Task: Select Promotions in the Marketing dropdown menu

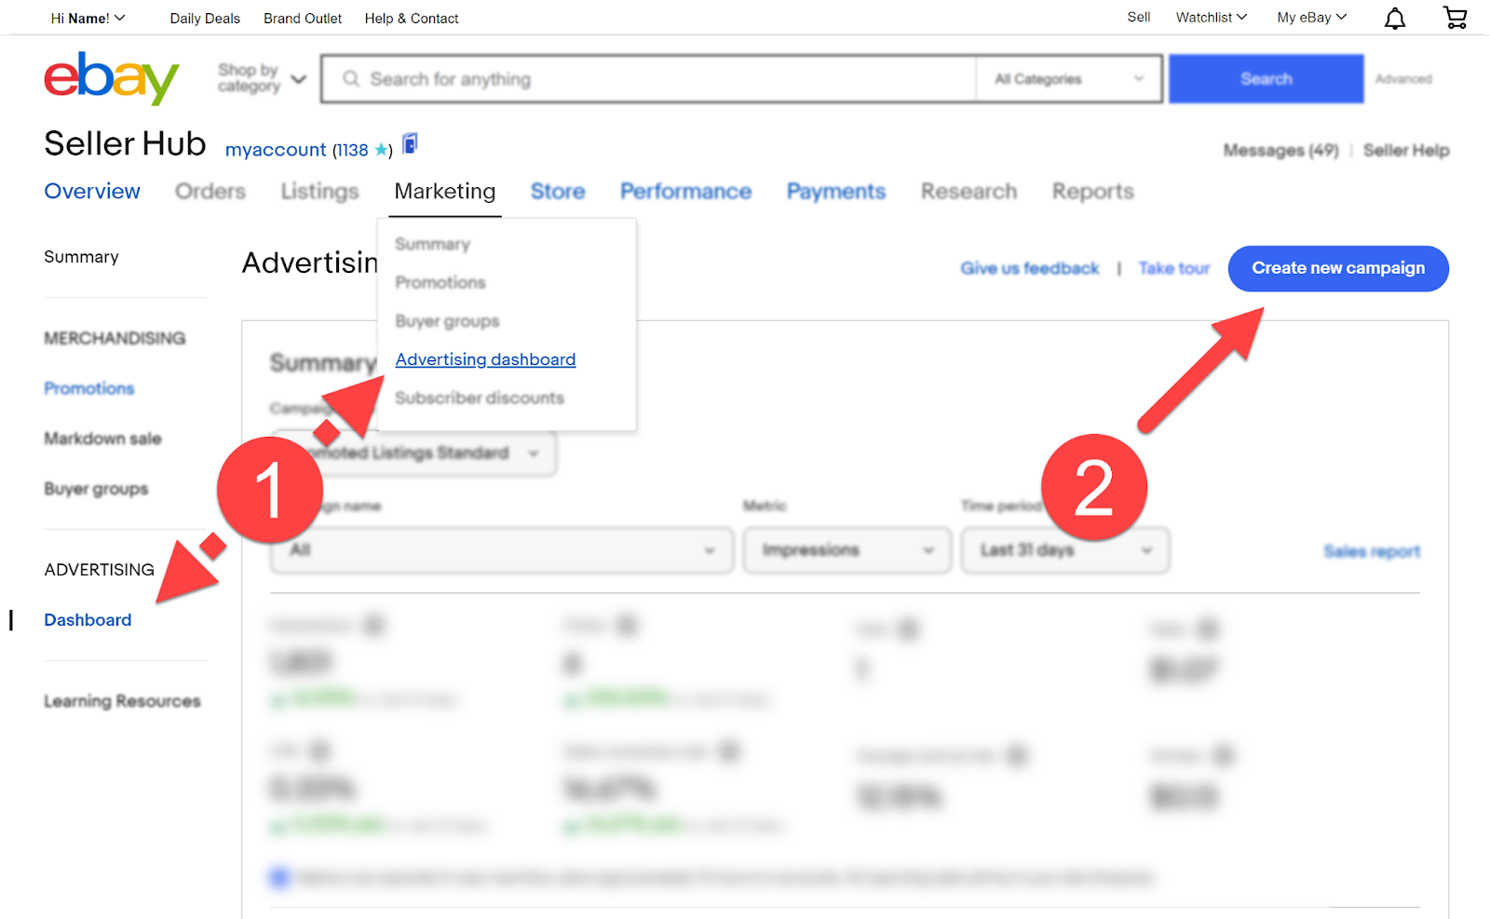Action: coord(440,282)
